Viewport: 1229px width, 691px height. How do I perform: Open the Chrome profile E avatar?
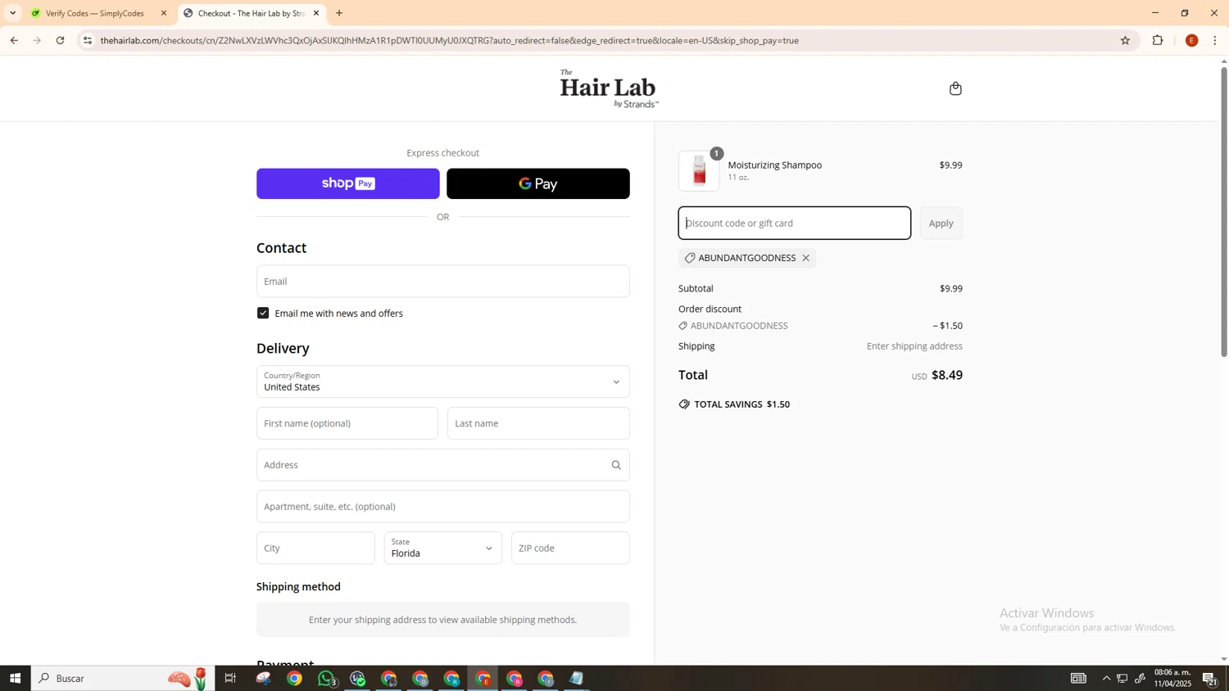(x=1191, y=40)
